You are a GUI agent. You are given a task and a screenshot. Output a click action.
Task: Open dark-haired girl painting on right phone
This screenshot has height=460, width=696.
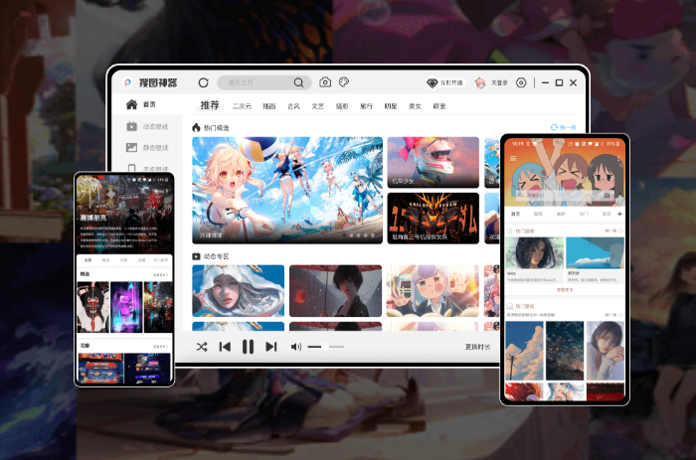click(535, 252)
